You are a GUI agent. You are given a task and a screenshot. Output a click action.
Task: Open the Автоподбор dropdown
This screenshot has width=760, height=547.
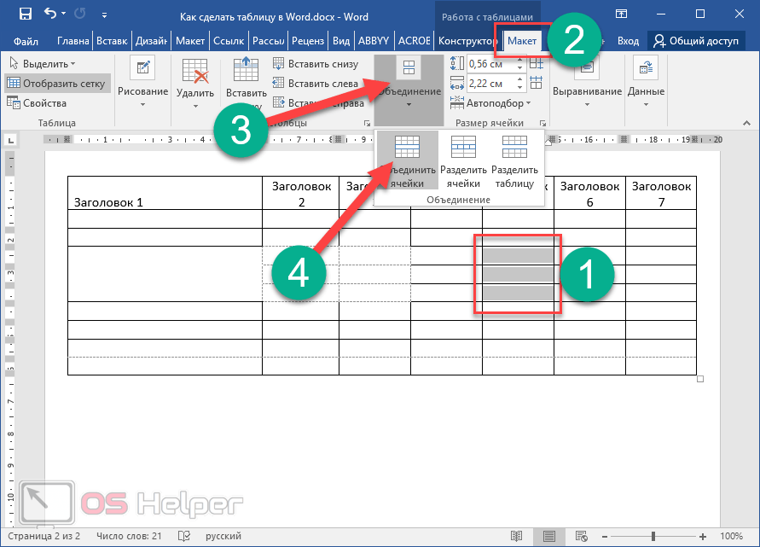tap(498, 103)
